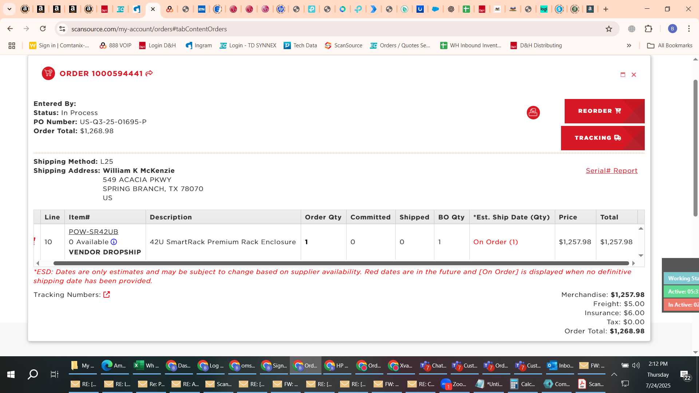Screen dimensions: 699x393
Task: Open the Windows Start menu
Action: click(x=11, y=374)
